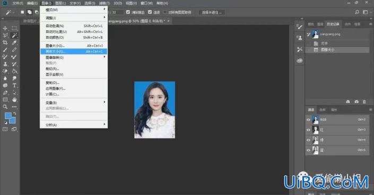This screenshot has width=374, height=195.
Task: Choose 显示全部(V) menu item
Action: (73, 74)
